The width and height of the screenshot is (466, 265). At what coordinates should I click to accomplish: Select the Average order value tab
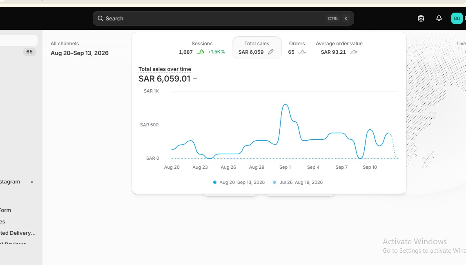pyautogui.click(x=339, y=48)
